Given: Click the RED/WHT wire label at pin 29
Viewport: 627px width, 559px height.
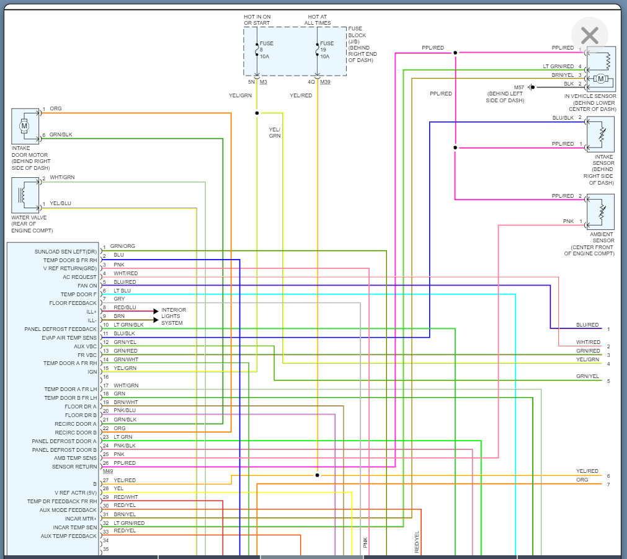Looking at the screenshot, I should [x=125, y=497].
